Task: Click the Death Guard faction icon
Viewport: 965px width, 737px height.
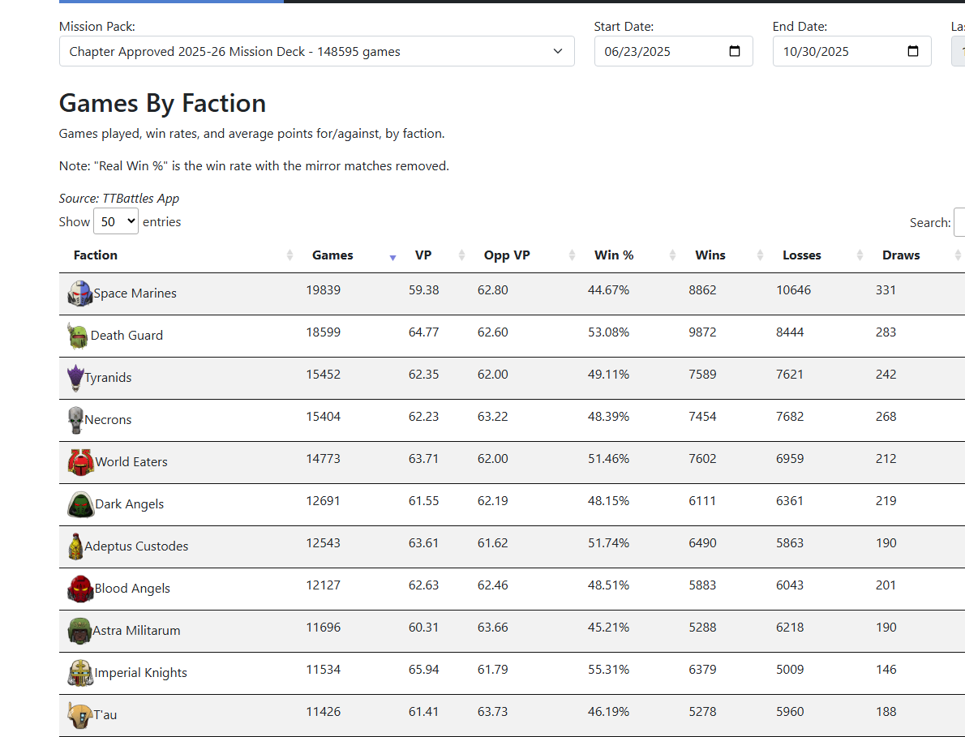Action: [x=78, y=336]
